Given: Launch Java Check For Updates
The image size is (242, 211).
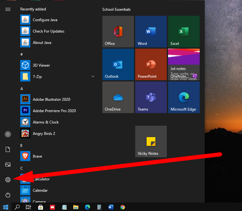Looking at the screenshot, I should click(58, 31).
